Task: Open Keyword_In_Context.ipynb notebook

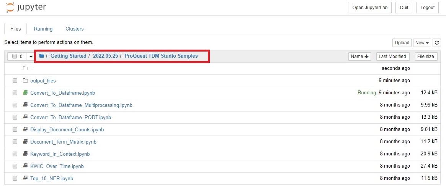Action: [x=60, y=154]
